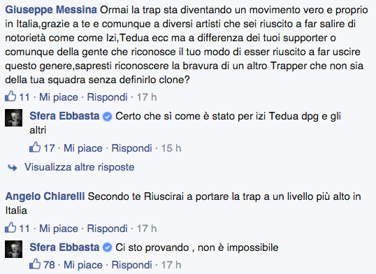Viewport: 376px width, 274px height.
Task: Open Giuseppe Messina's profile
Action: [51, 10]
